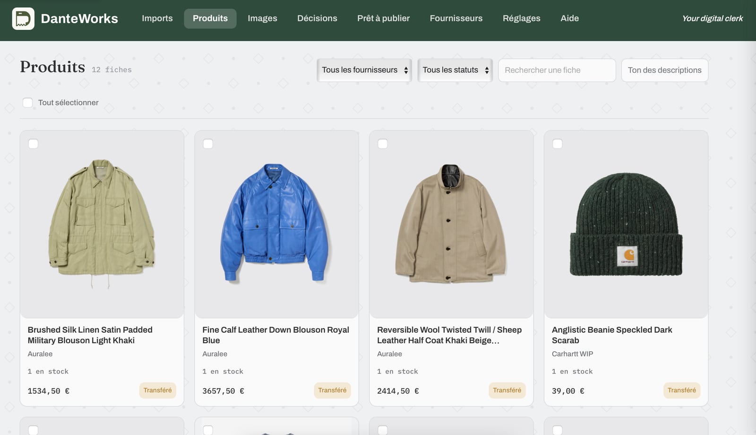Navigate to Prêt à publier
This screenshot has height=435, width=756.
click(383, 18)
